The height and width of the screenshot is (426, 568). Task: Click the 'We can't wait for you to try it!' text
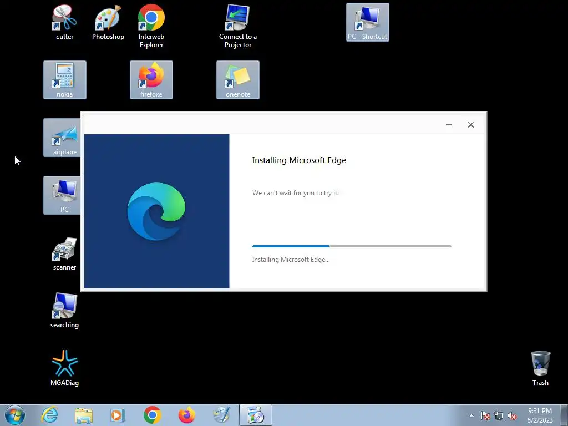pos(296,193)
